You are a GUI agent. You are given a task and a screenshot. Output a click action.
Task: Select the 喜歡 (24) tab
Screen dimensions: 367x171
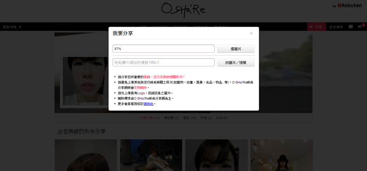tap(189, 118)
